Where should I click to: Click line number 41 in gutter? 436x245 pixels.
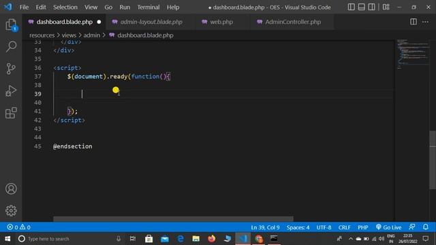pyautogui.click(x=38, y=112)
